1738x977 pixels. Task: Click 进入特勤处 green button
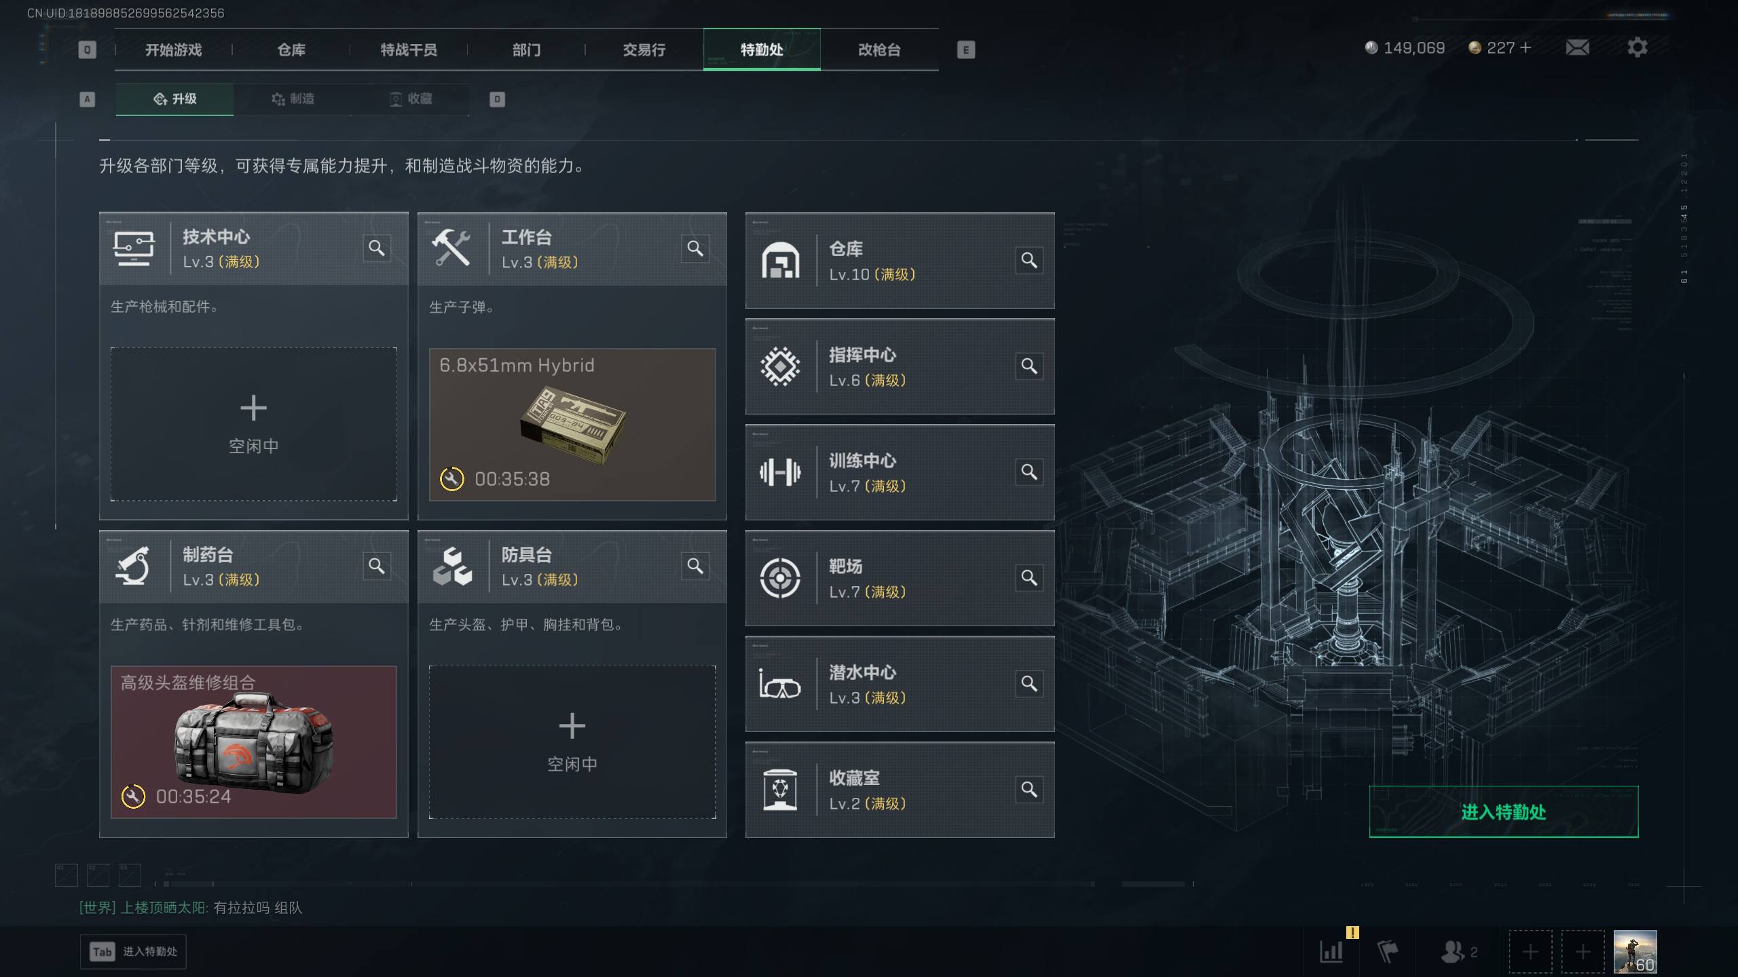coord(1503,811)
